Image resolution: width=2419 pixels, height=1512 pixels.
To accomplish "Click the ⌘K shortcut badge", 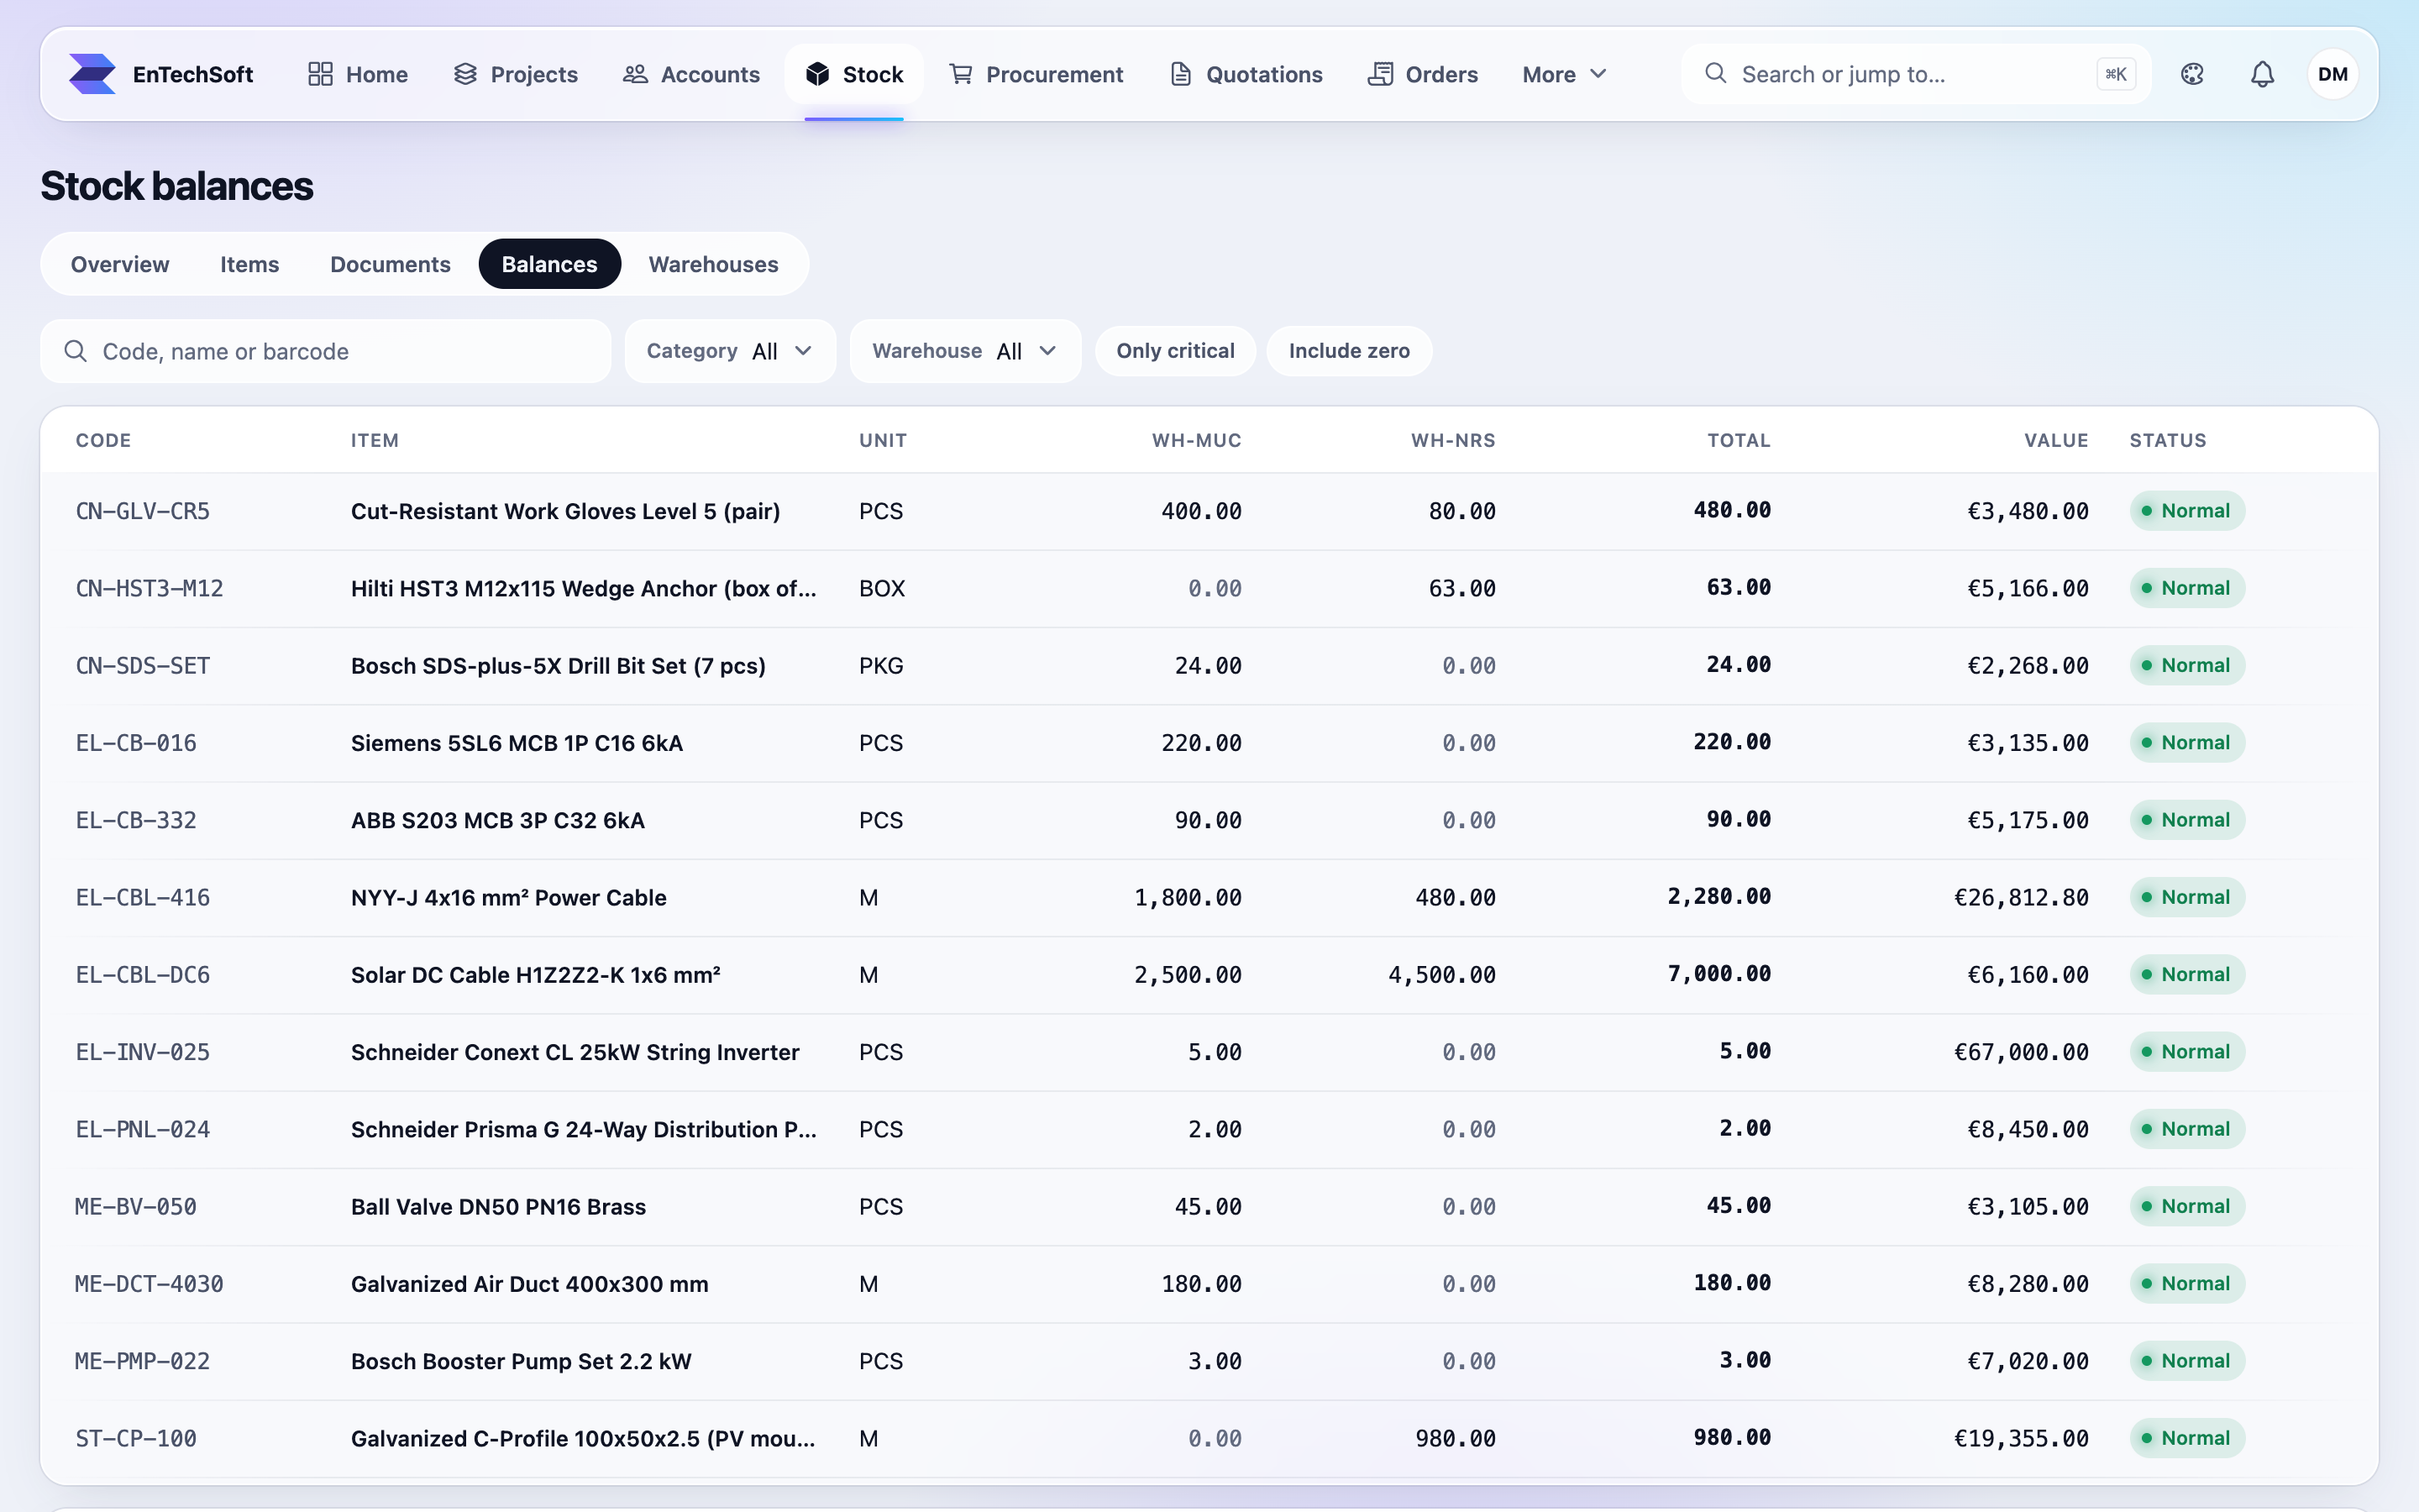I will pyautogui.click(x=2115, y=74).
